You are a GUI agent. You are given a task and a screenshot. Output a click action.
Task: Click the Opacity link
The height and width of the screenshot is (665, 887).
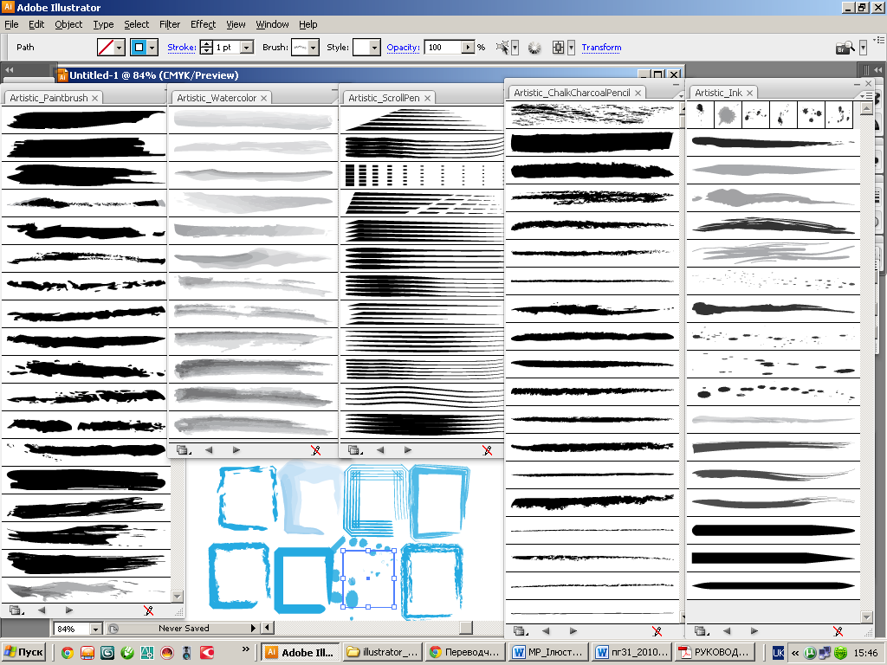404,48
